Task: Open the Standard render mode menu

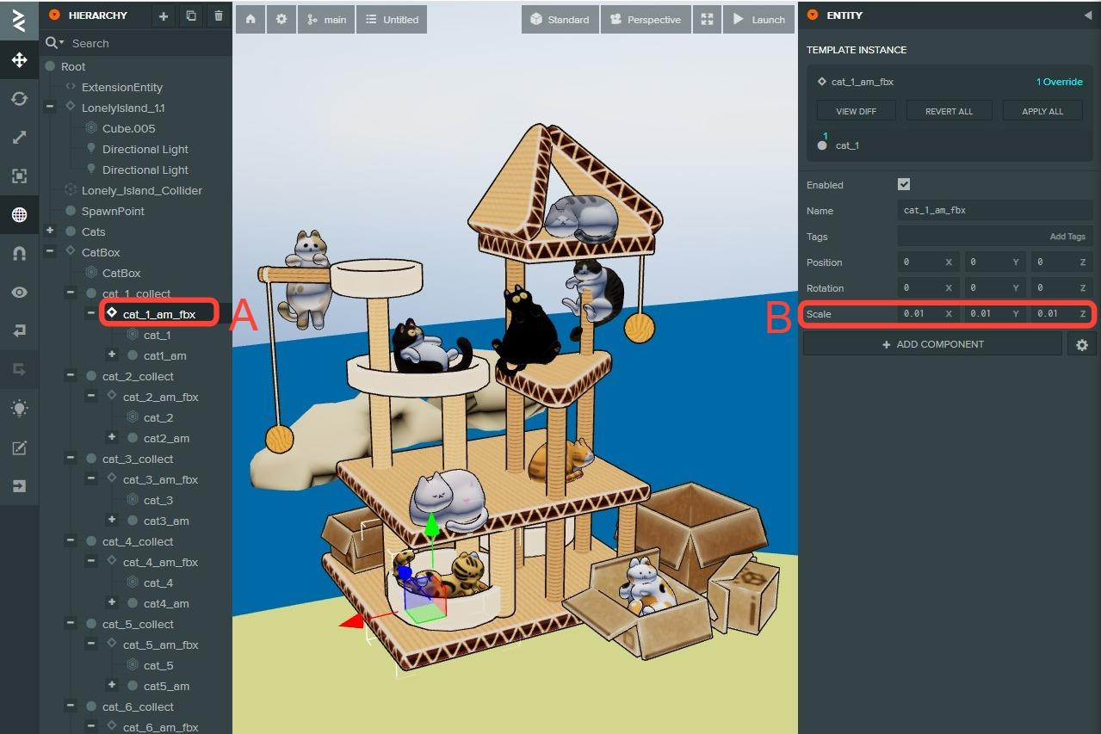Action: point(560,19)
